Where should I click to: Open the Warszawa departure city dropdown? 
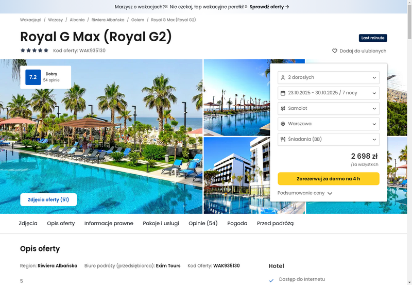[329, 124]
